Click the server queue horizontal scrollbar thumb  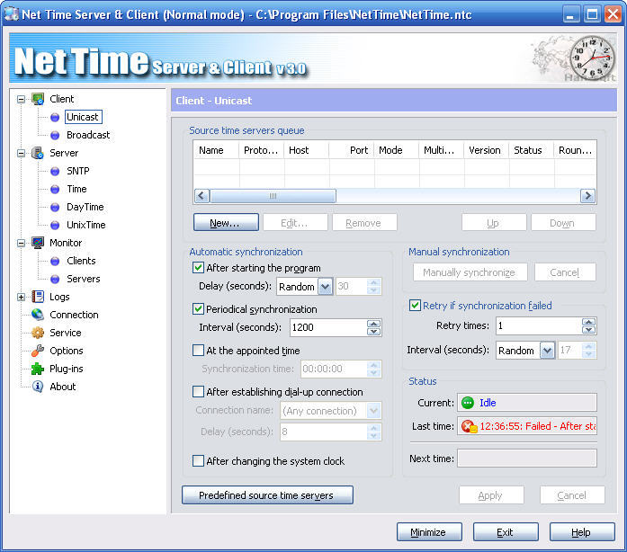[x=273, y=196]
